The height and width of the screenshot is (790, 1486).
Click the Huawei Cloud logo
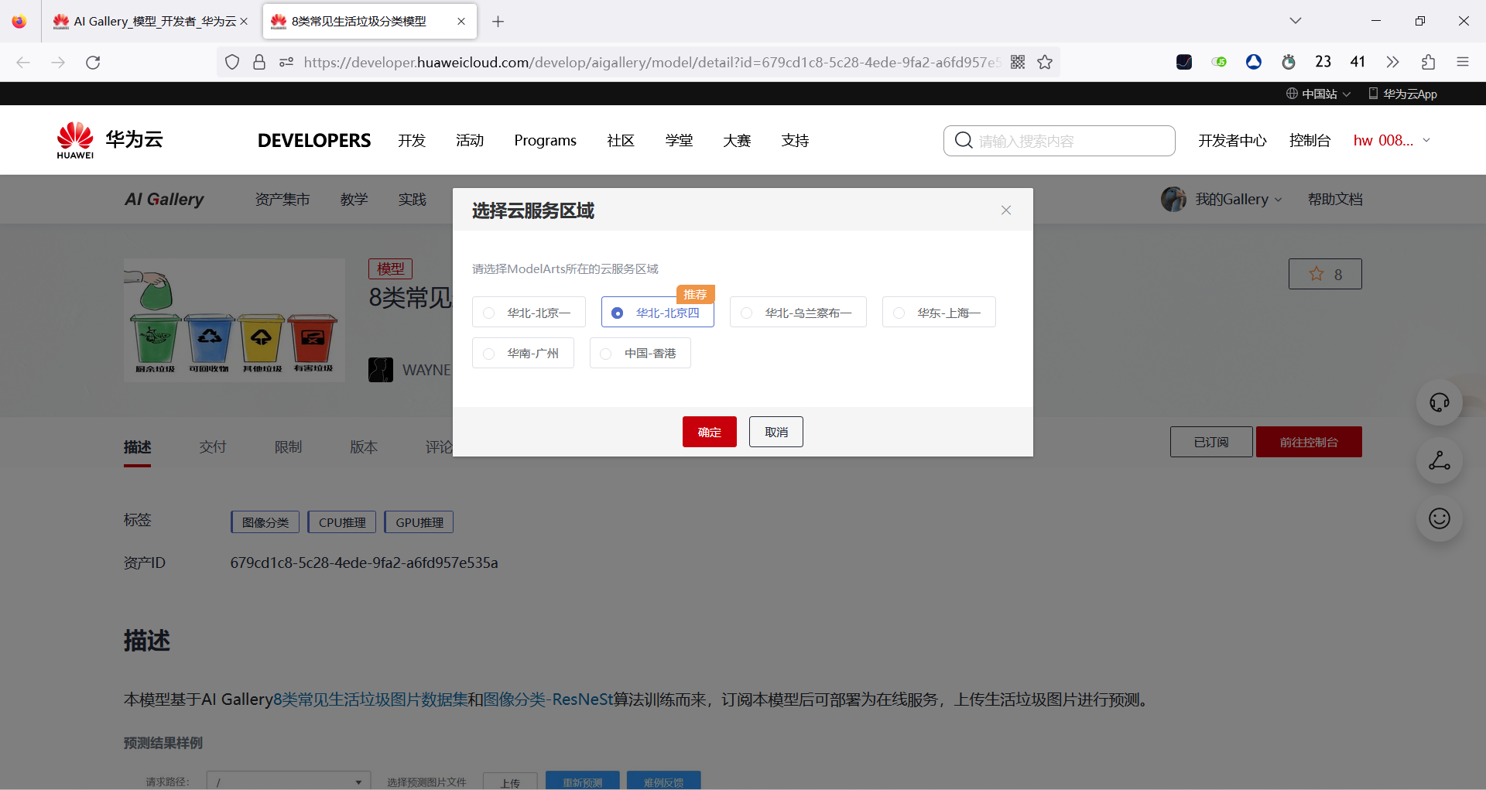[108, 139]
